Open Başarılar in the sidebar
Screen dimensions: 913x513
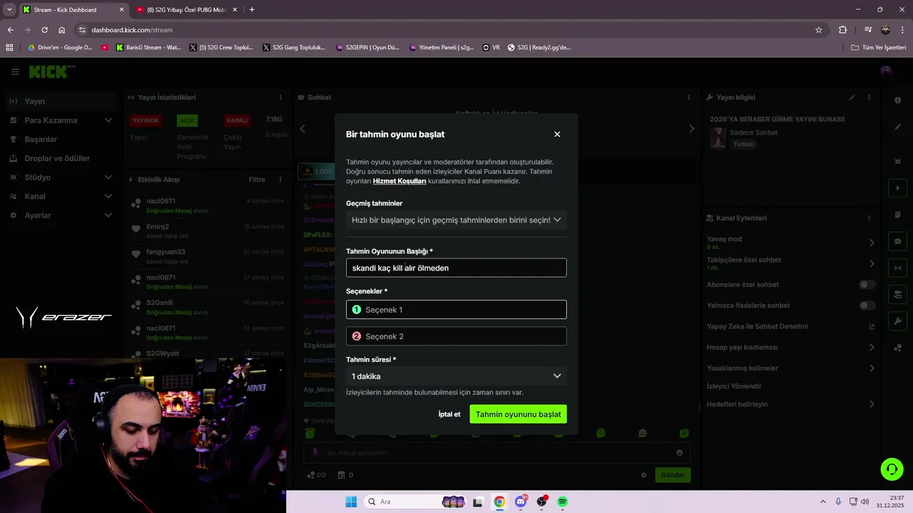click(61, 140)
